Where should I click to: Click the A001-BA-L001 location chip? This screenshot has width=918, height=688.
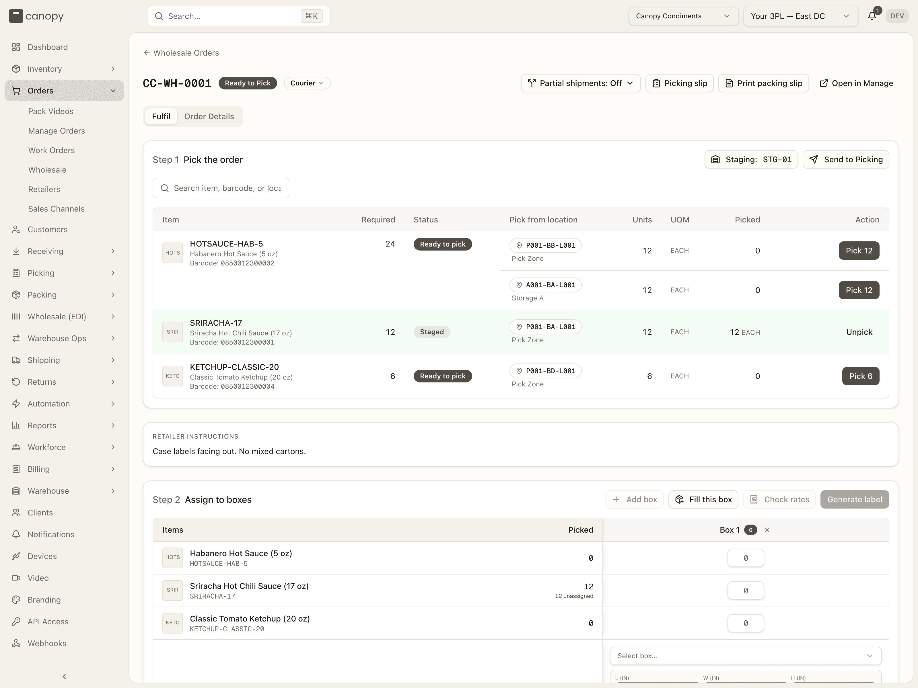pyautogui.click(x=545, y=285)
